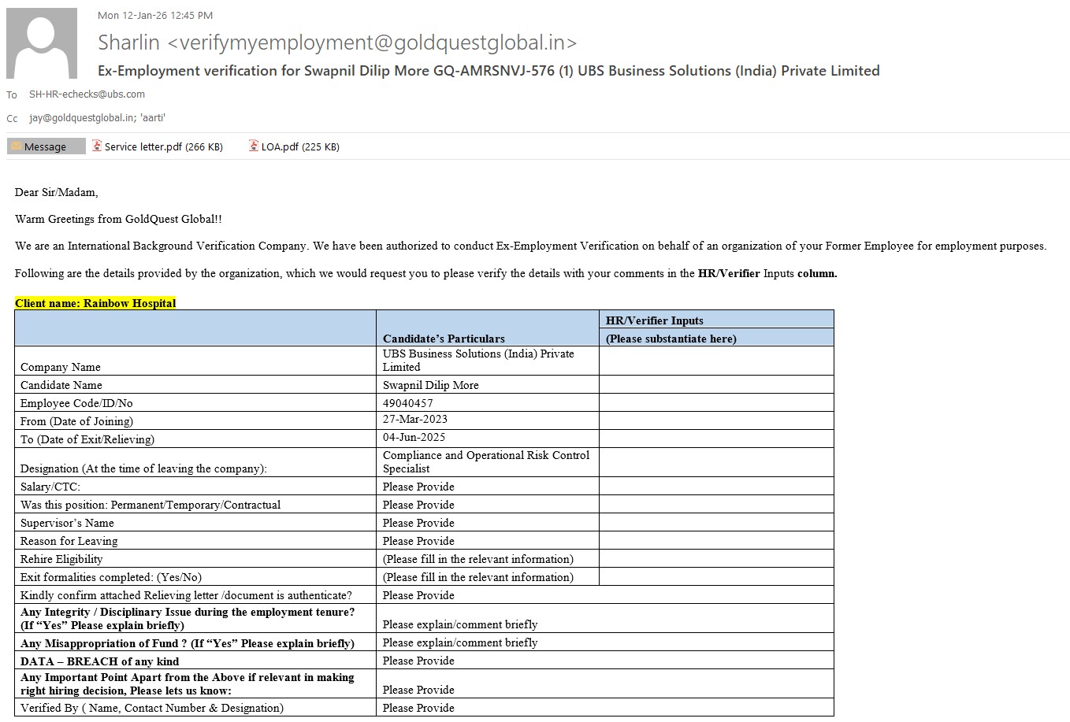Viewport: 1070px width, 722px height.
Task: Click HR/Verifier input cell for Candidate Name
Action: tap(715, 385)
